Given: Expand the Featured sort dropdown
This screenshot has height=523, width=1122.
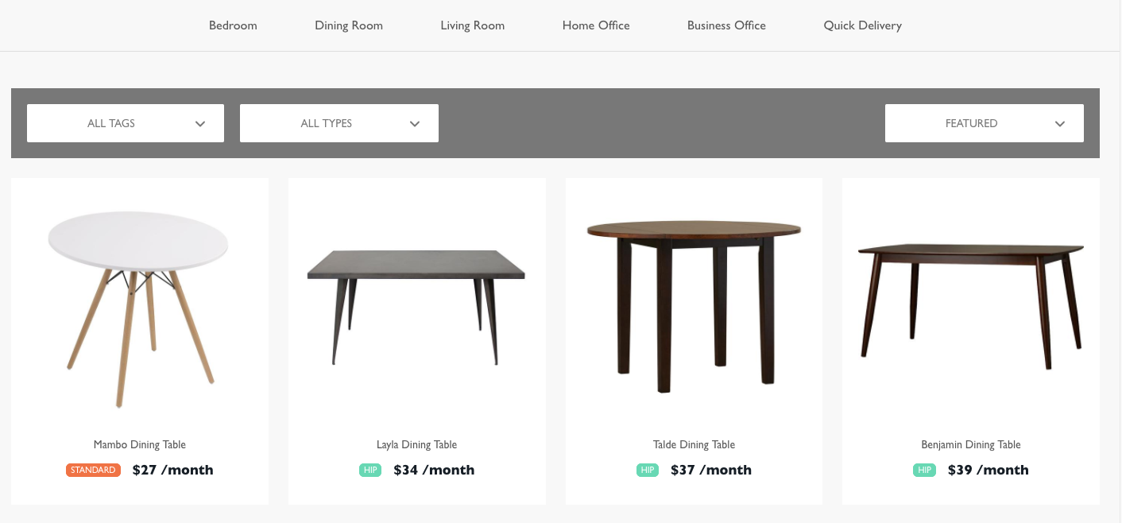Looking at the screenshot, I should tap(984, 123).
